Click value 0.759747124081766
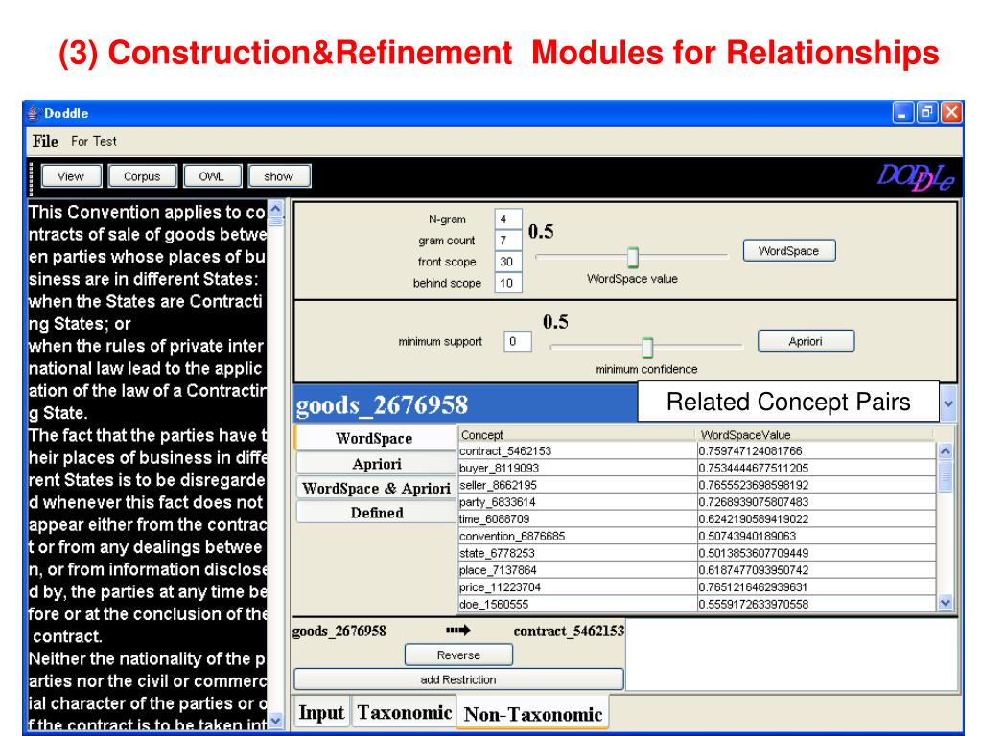Image resolution: width=982 pixels, height=736 pixels. (x=750, y=451)
